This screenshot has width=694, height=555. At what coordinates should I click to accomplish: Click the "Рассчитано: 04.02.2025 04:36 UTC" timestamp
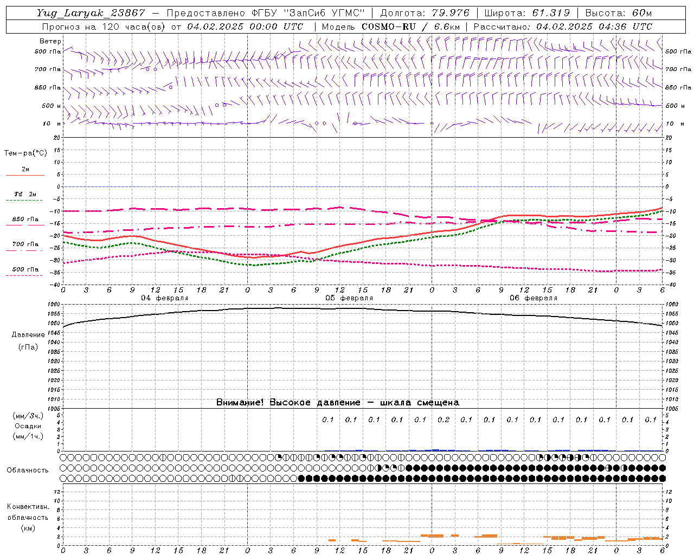(x=563, y=27)
